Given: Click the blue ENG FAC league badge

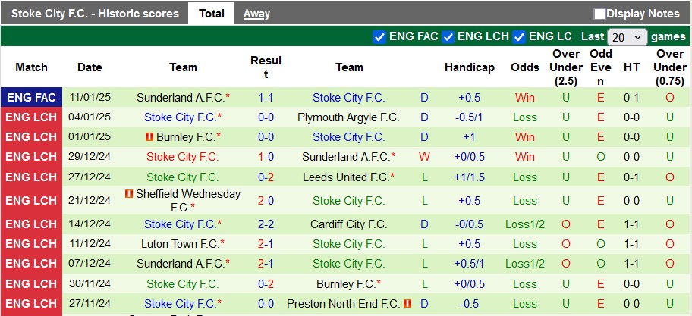Looking at the screenshot, I should click(x=31, y=98).
